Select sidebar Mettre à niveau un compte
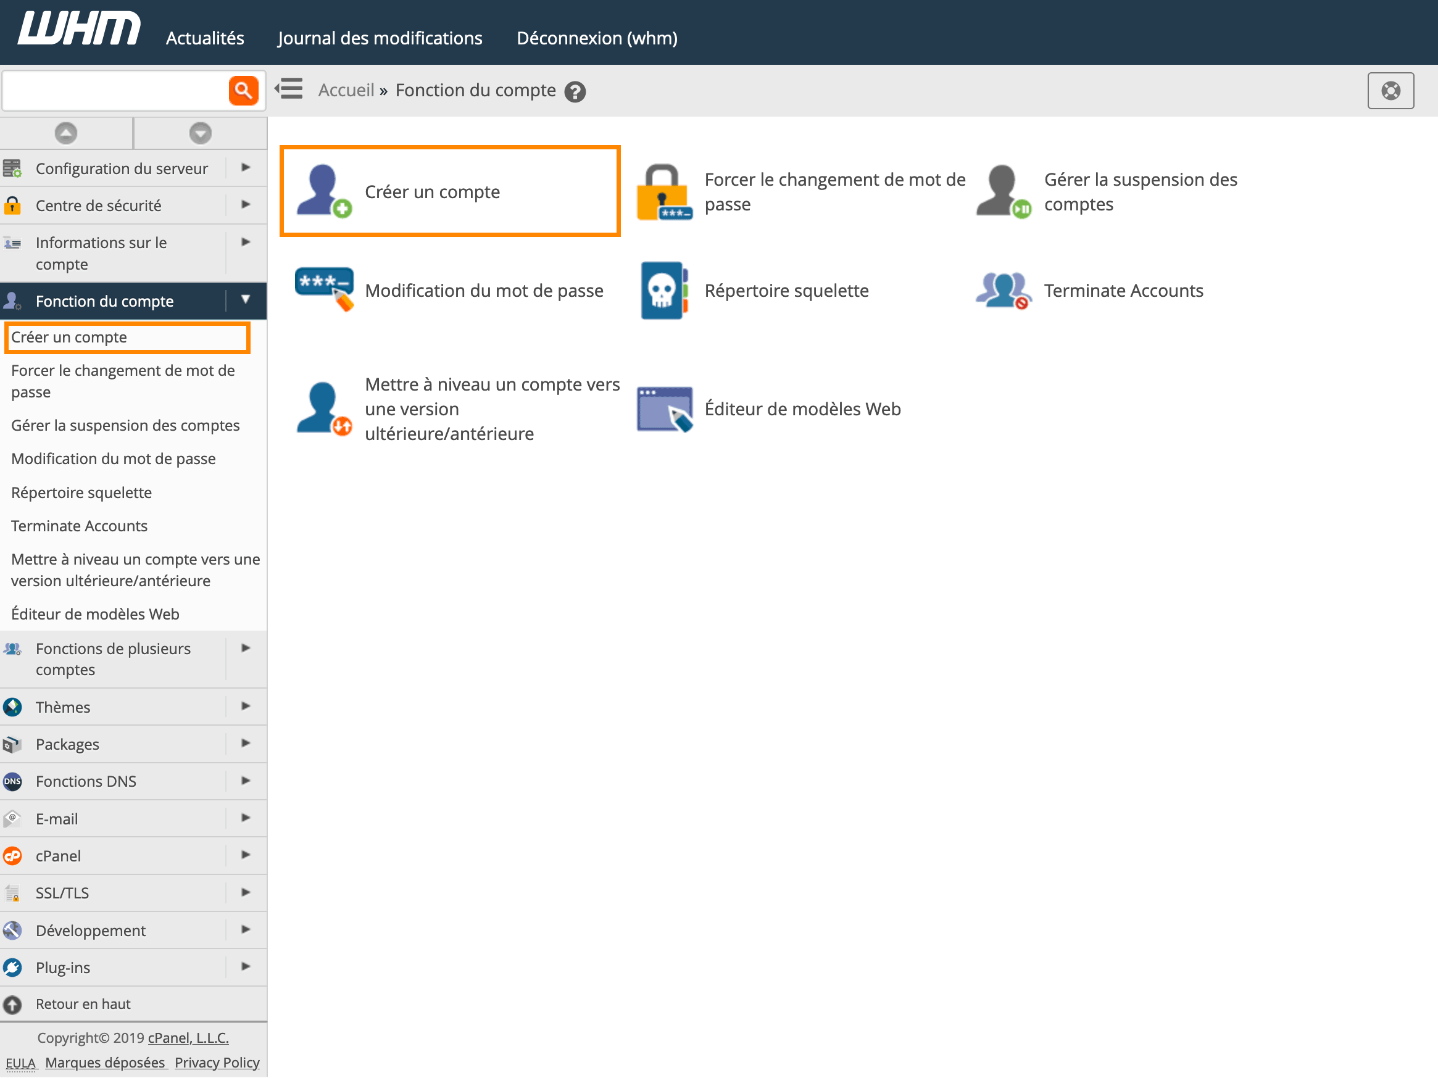1438x1078 pixels. [135, 570]
